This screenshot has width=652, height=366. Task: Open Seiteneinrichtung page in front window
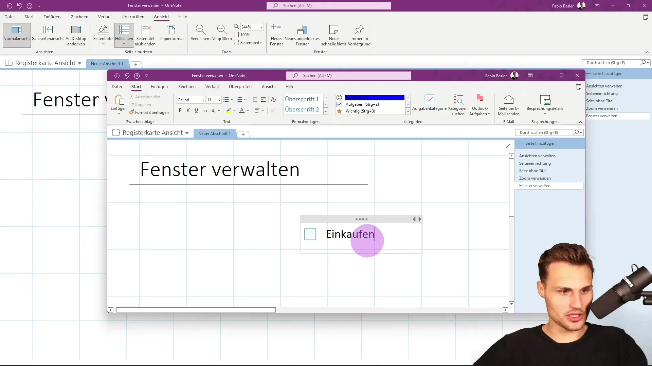(x=535, y=163)
